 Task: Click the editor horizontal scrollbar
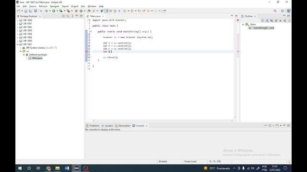pyautogui.click(x=163, y=120)
